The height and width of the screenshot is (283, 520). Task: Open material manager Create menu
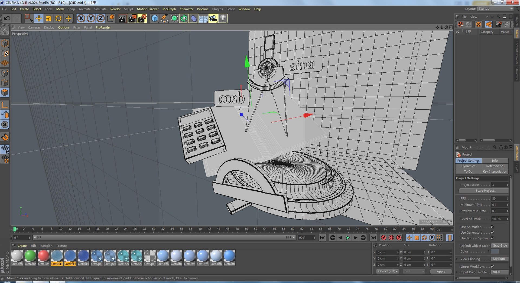coord(22,246)
